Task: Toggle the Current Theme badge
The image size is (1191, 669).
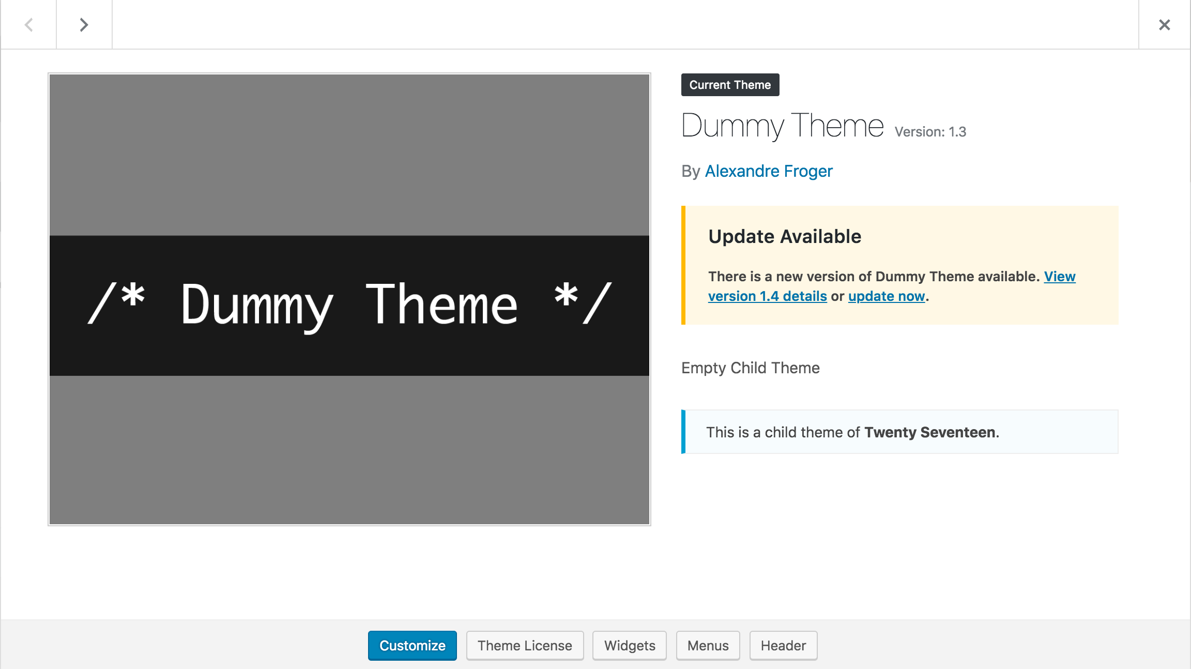Action: pyautogui.click(x=729, y=85)
